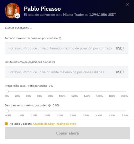Set slippage slider to 2.5% mark
134x144 pixels.
point(60,111)
